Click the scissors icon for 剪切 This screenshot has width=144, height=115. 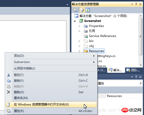point(8,75)
